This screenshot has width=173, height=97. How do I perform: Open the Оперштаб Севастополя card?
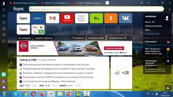pyautogui.click(x=157, y=66)
